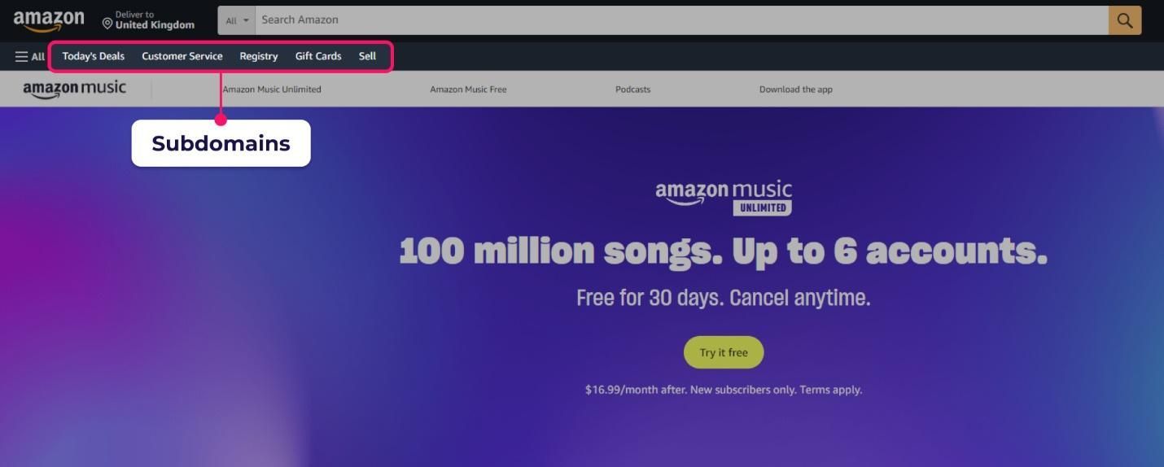
Task: Focus the Search Amazon field
Action: pos(682,20)
